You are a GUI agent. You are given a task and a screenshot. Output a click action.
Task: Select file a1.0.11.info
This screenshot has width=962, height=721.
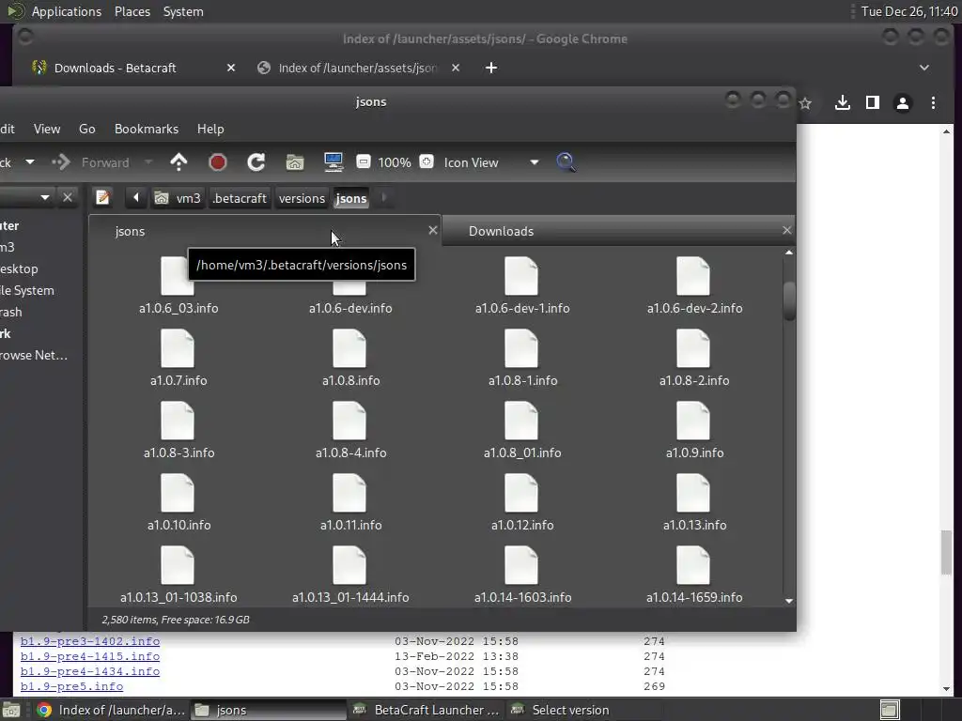[350, 503]
